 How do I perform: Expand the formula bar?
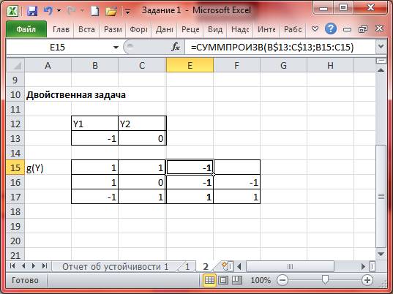(x=381, y=47)
